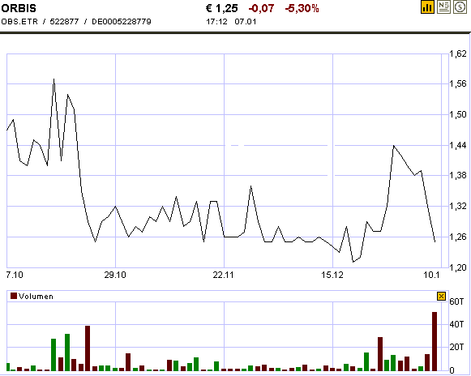Click the dark red Volumen legend swatch
Viewport: 471px width, 376px height.
pyautogui.click(x=14, y=296)
